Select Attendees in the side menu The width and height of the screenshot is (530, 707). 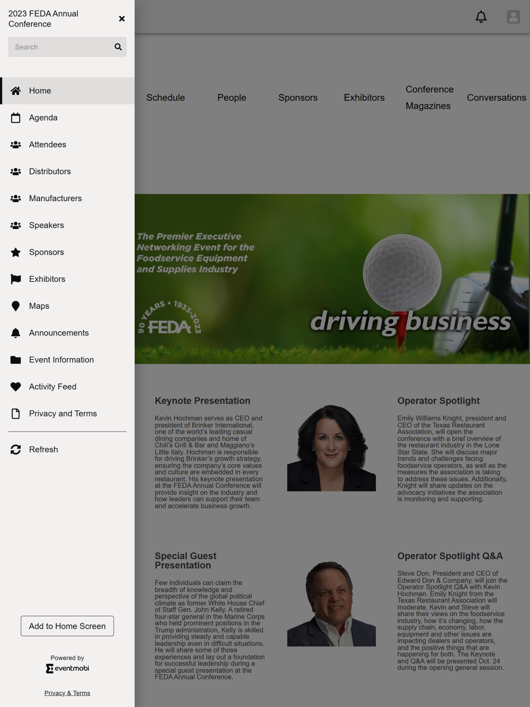(67, 145)
